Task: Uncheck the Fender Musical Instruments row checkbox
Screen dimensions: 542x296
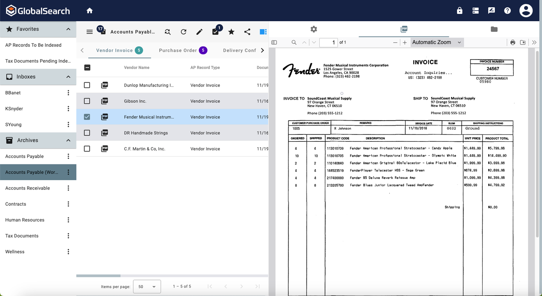Action: tap(87, 117)
